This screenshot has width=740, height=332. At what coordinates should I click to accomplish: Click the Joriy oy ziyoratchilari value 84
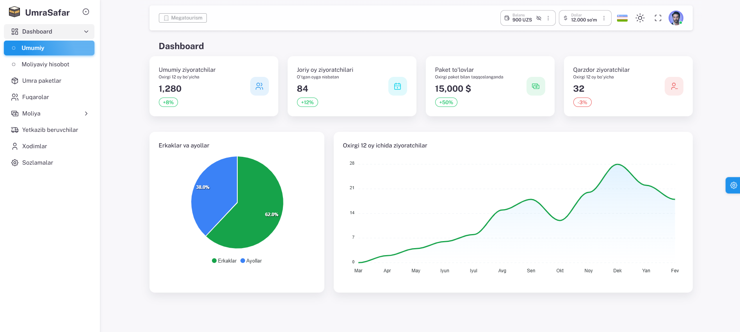pyautogui.click(x=302, y=89)
